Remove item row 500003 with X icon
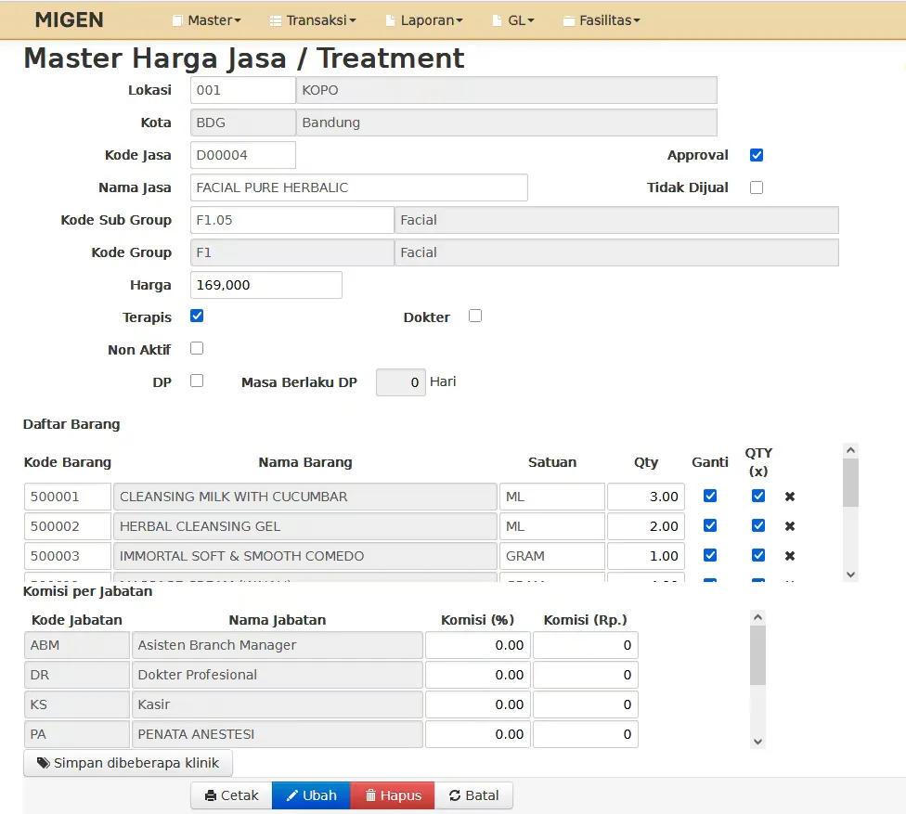The height and width of the screenshot is (814, 906). pos(790,556)
